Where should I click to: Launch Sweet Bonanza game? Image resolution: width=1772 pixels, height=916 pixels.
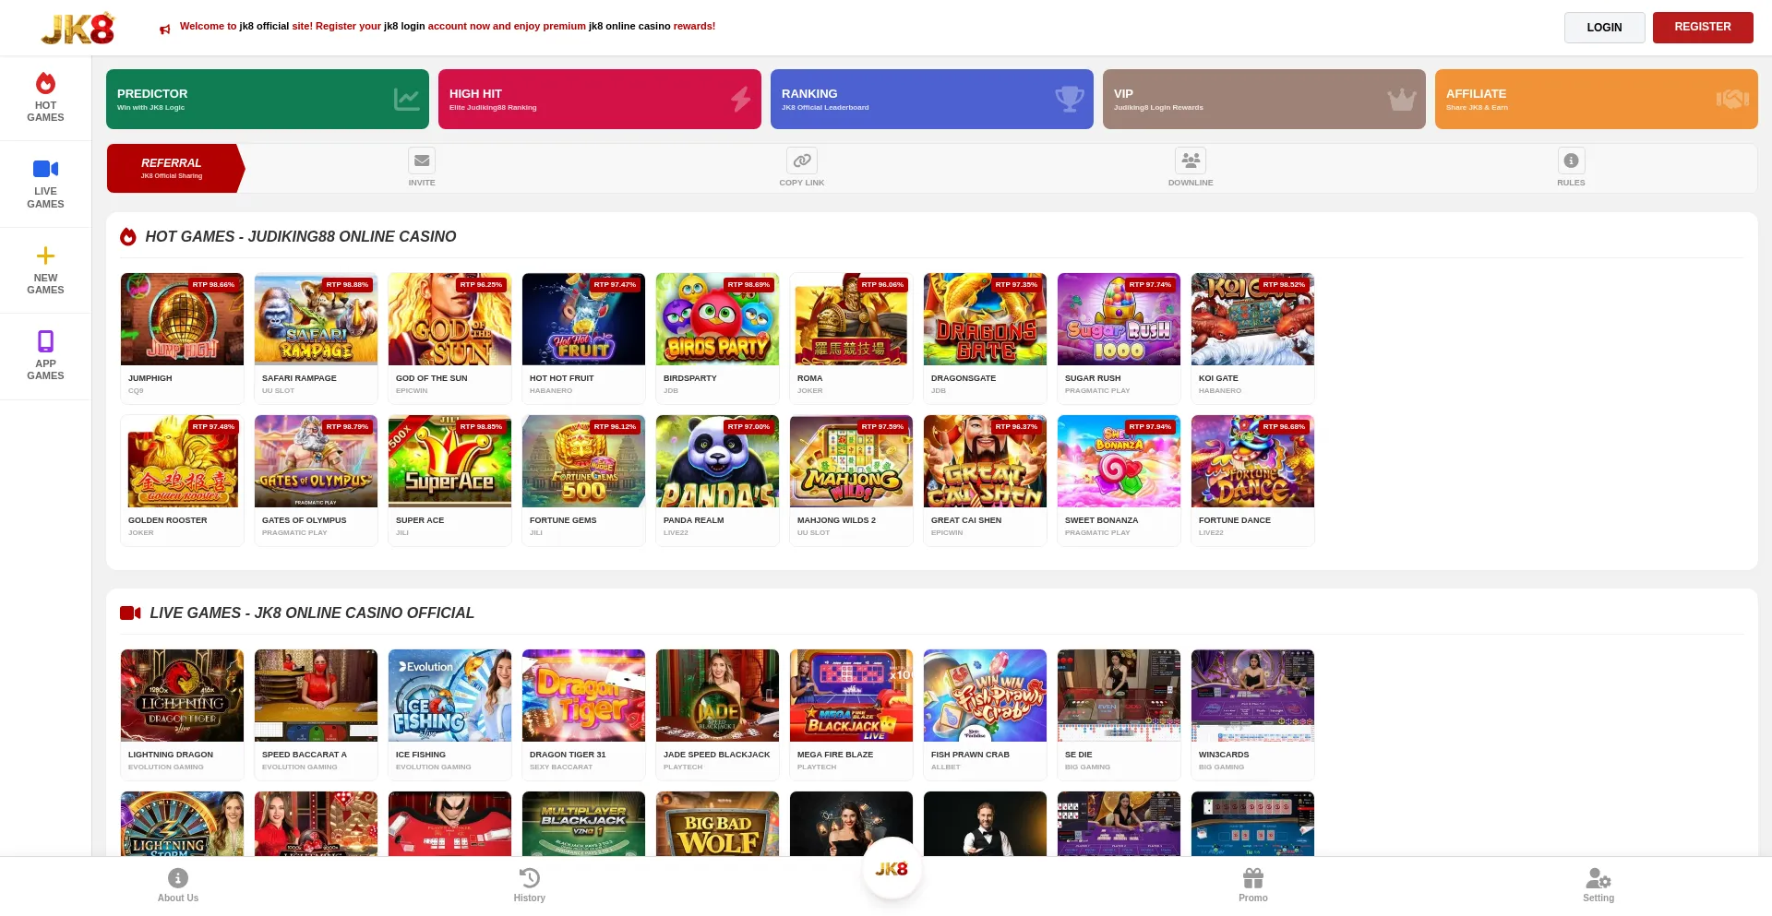click(x=1119, y=461)
